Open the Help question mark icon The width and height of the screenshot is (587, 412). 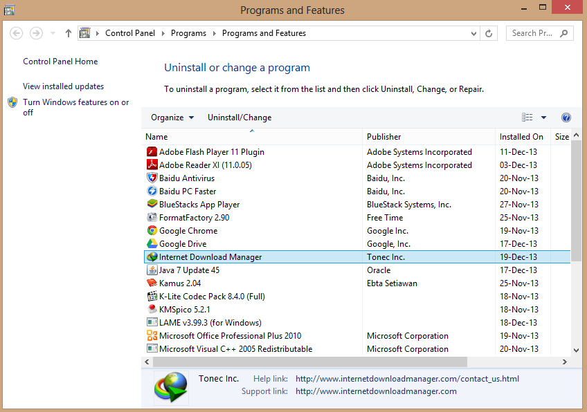coord(566,118)
